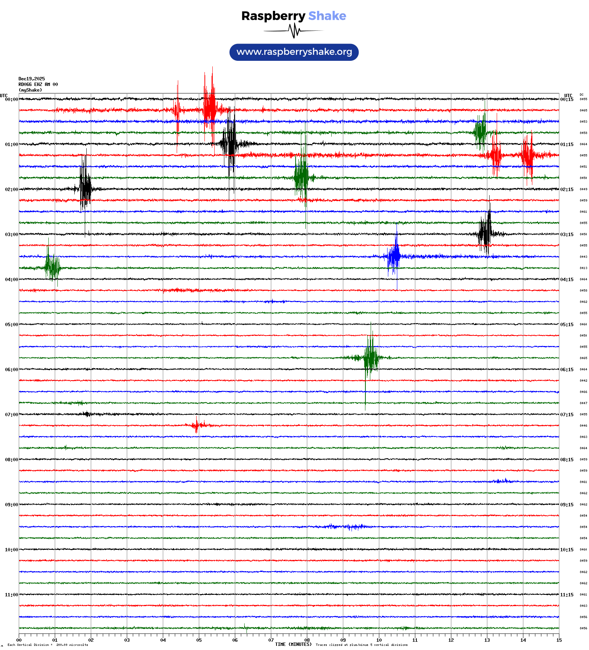Click the DC column header at top right
This screenshot has width=589, height=650.
point(581,95)
